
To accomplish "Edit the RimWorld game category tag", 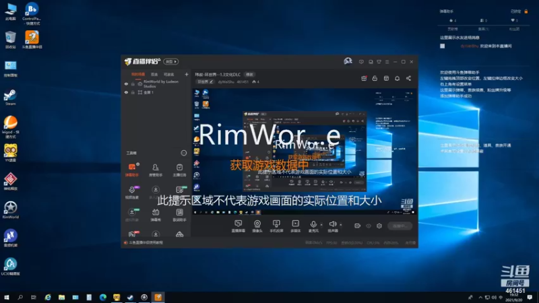I will pos(205,81).
